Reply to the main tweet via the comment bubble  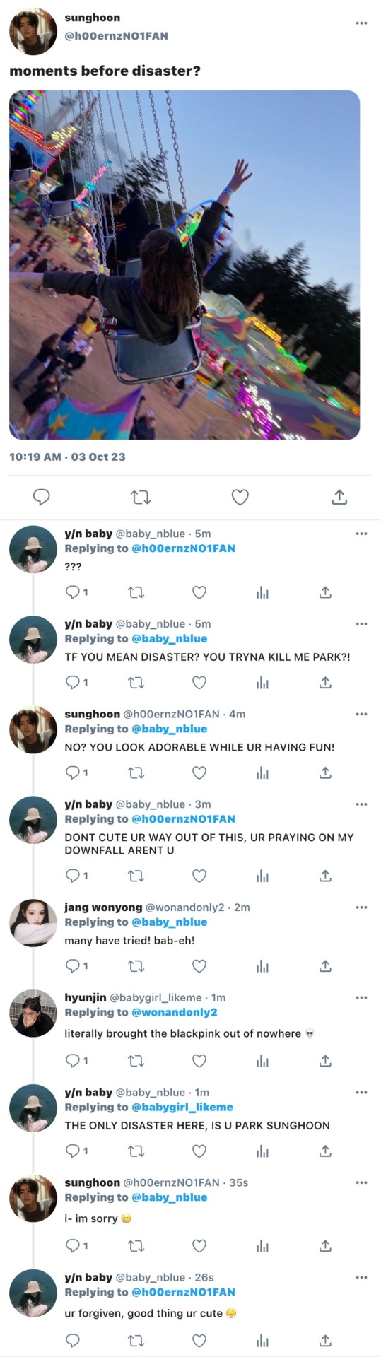pyautogui.click(x=42, y=497)
